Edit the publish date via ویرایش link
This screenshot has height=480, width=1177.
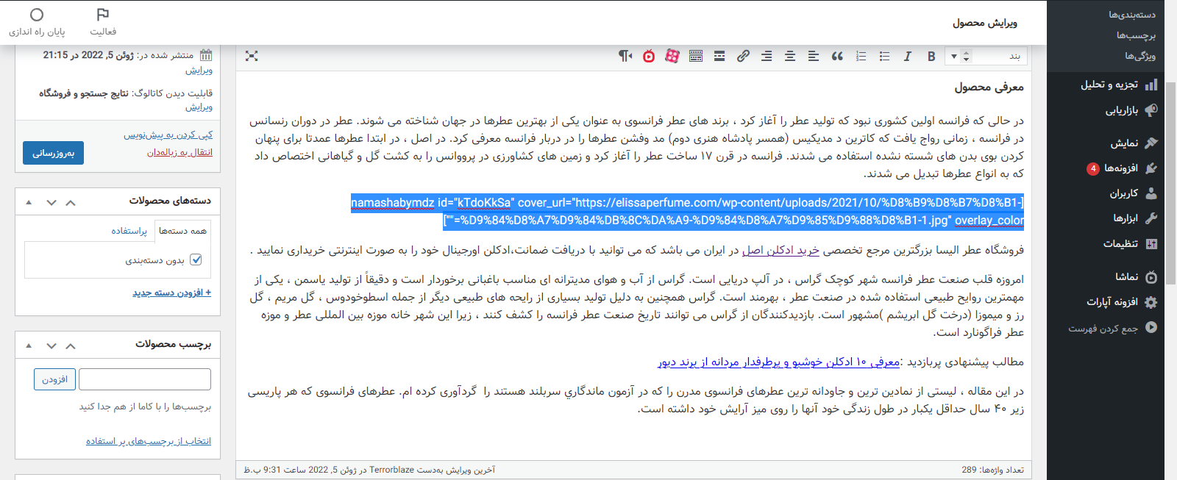[199, 71]
